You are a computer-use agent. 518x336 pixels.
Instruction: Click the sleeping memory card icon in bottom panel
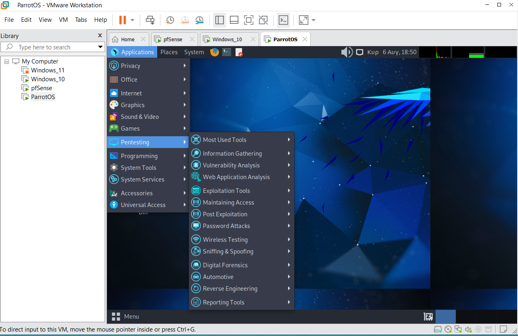pos(428,317)
